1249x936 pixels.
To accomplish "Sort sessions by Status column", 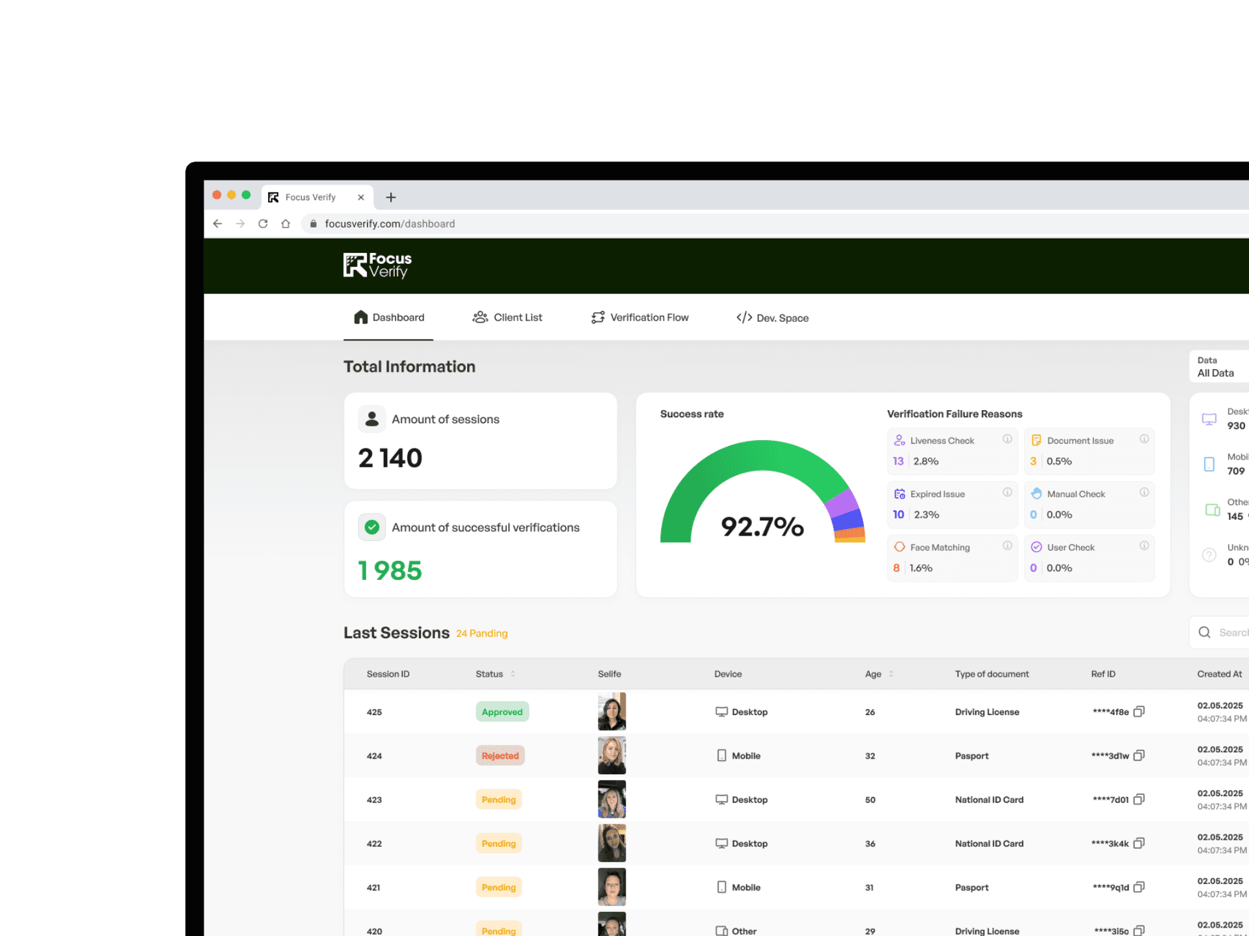I will click(x=513, y=674).
